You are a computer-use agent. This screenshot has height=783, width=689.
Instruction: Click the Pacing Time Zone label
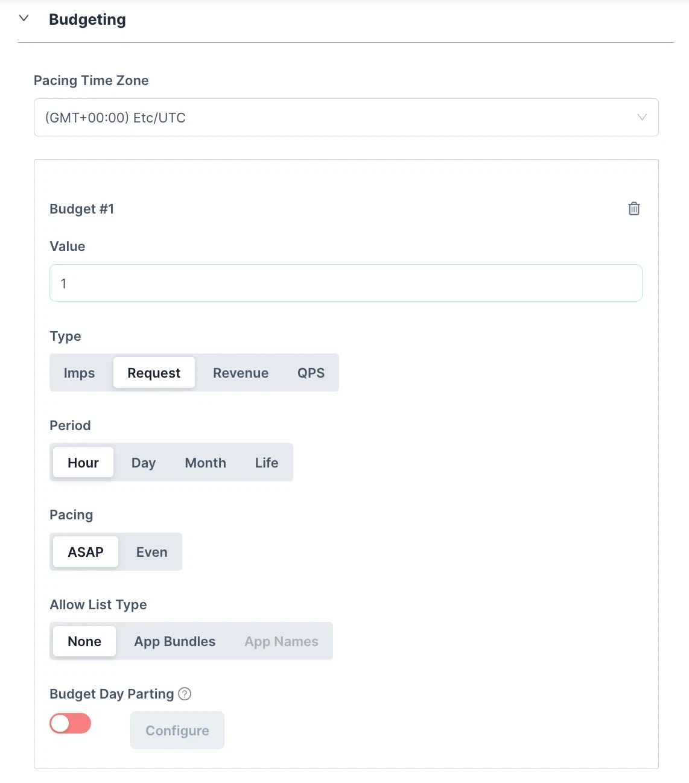tap(91, 80)
